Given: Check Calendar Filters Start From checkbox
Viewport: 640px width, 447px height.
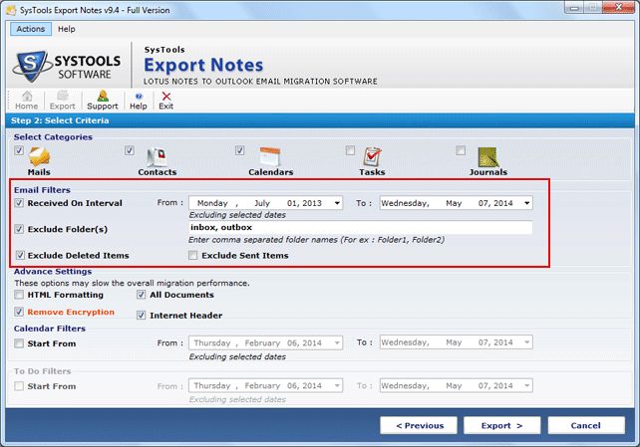Looking at the screenshot, I should click(19, 343).
